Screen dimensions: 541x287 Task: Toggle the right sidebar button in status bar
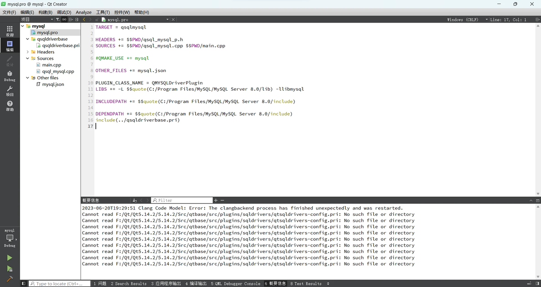[x=537, y=283]
